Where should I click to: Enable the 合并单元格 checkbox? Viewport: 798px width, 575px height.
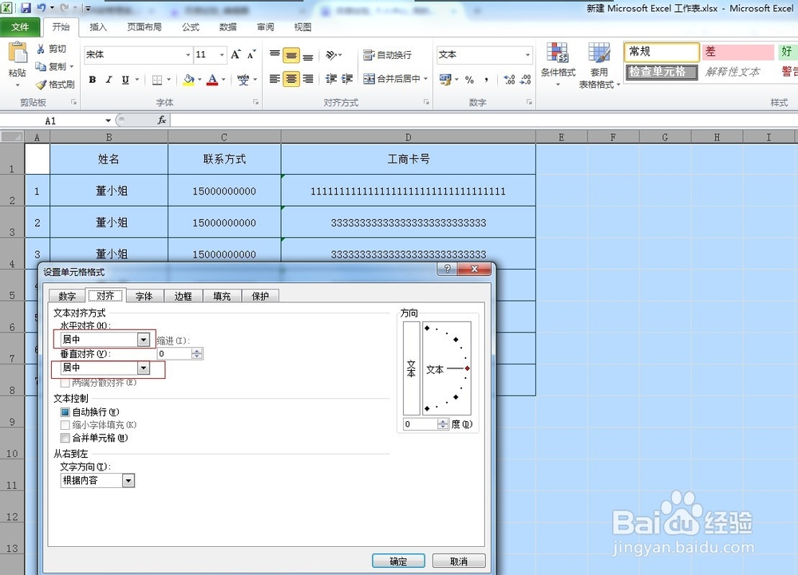(x=64, y=438)
